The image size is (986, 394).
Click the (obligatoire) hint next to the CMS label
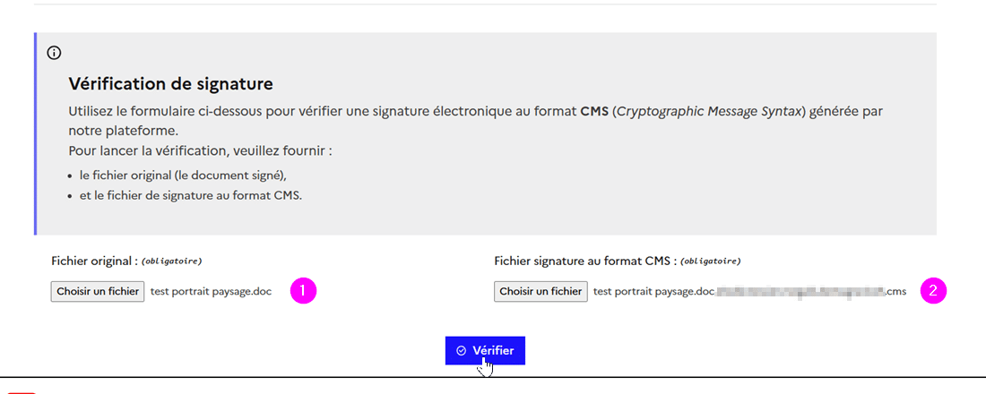[711, 261]
